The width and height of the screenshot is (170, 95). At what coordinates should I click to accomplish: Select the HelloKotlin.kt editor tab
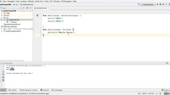(41, 8)
